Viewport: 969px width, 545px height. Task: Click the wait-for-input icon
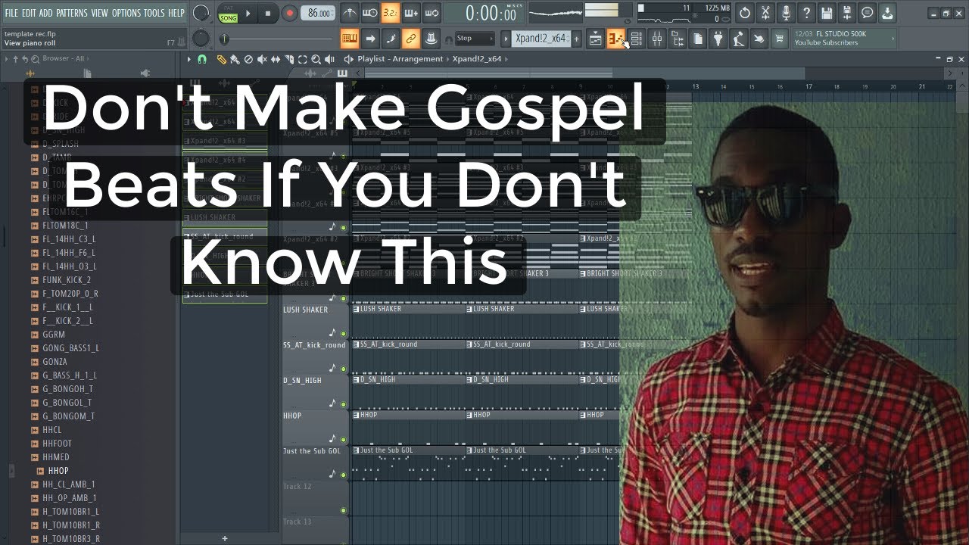(x=370, y=13)
